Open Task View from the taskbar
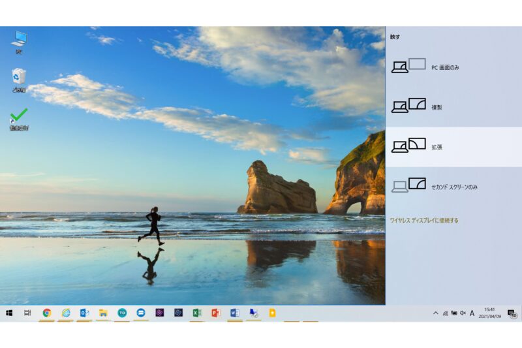522x348 pixels. pos(27,313)
